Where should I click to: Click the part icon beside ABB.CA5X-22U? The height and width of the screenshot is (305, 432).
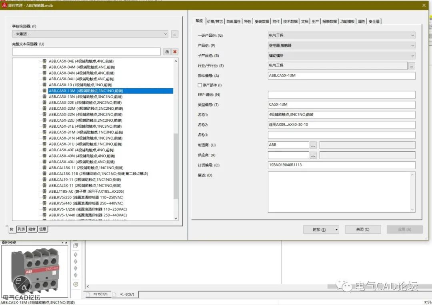coord(44,120)
